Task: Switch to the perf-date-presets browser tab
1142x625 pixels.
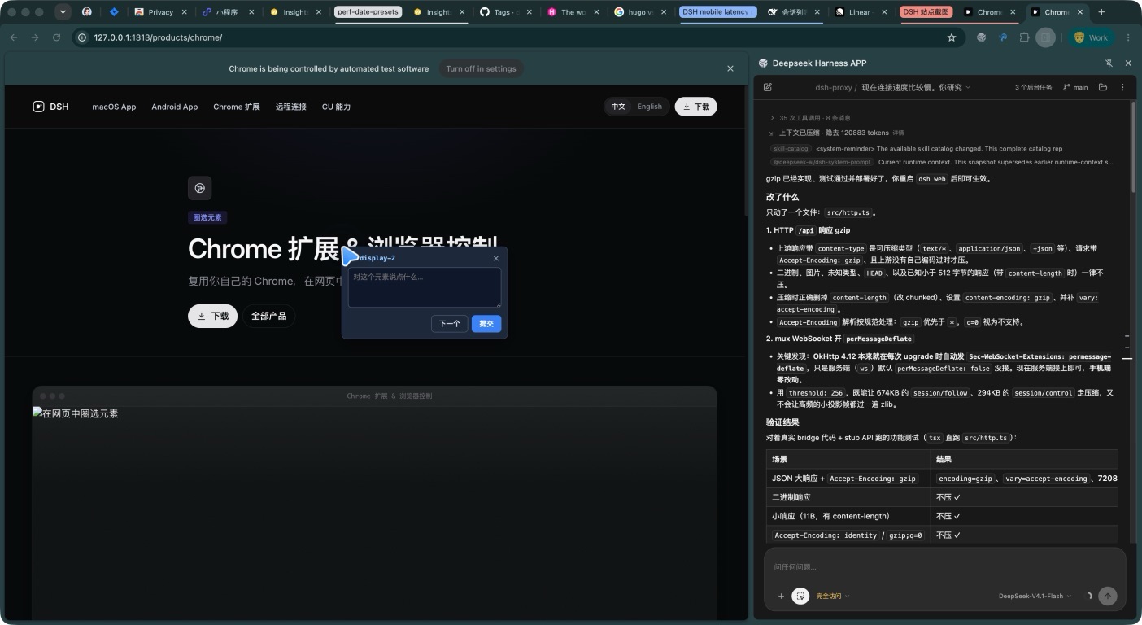Action: 368,12
